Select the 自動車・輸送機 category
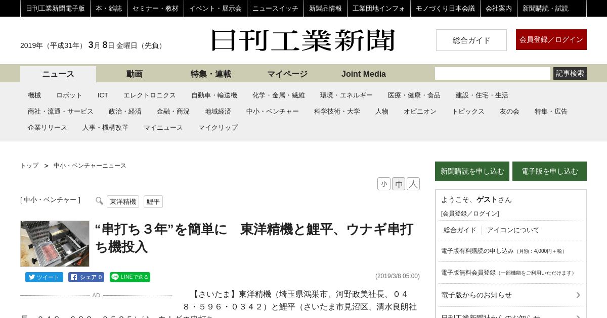 [x=214, y=95]
